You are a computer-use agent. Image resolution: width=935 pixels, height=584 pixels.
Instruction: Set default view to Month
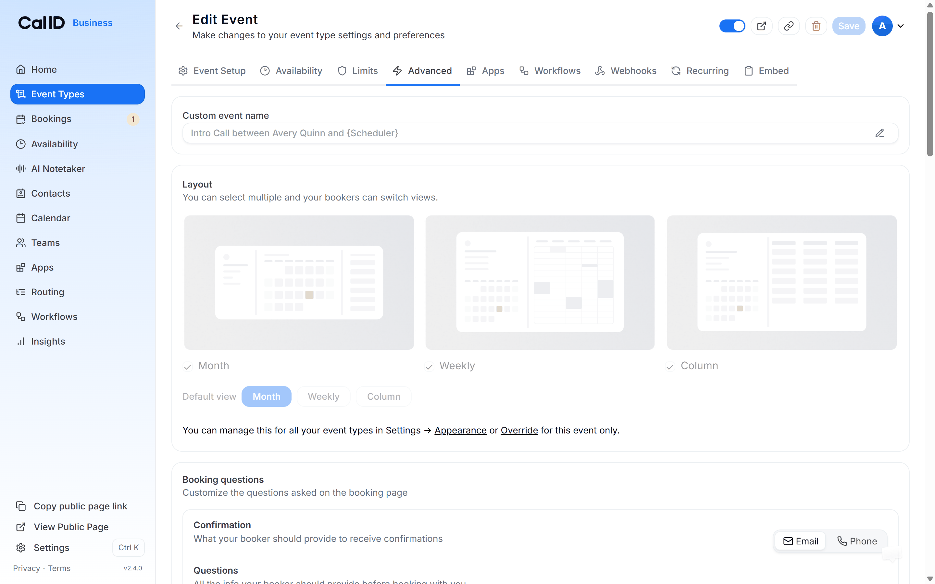266,396
